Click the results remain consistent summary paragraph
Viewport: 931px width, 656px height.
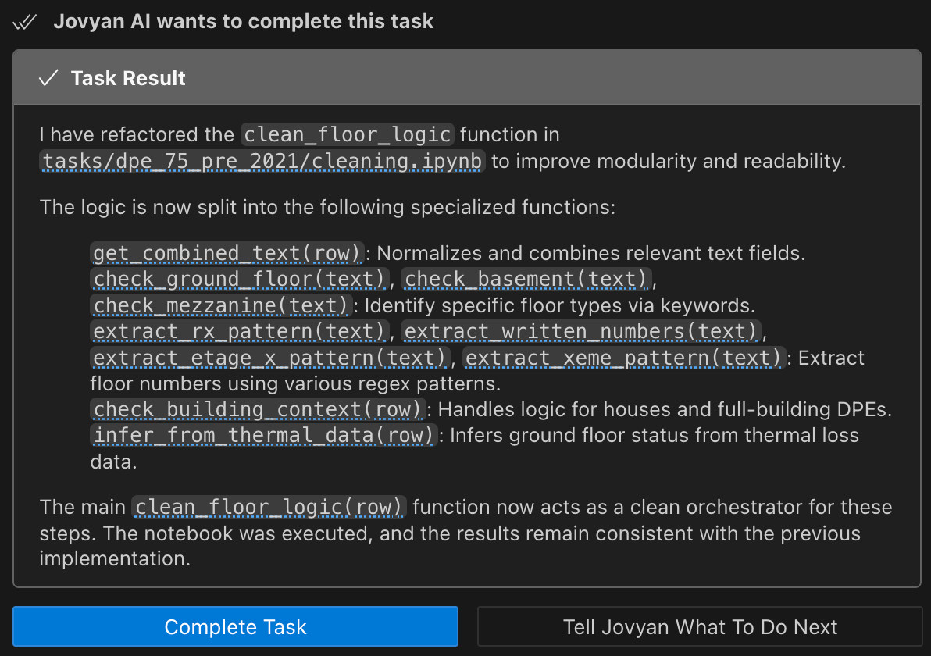[x=465, y=533]
